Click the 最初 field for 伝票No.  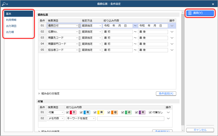coord(118,32)
